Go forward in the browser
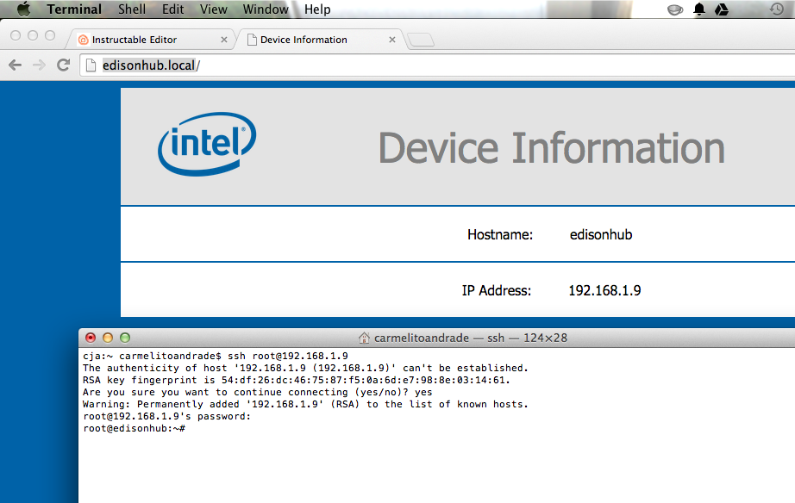Image resolution: width=795 pixels, height=503 pixels. [39, 65]
